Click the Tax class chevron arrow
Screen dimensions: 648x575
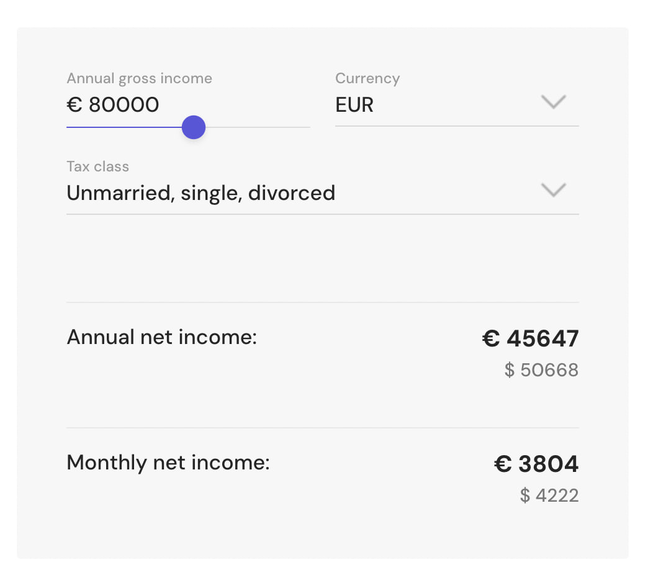click(x=553, y=190)
